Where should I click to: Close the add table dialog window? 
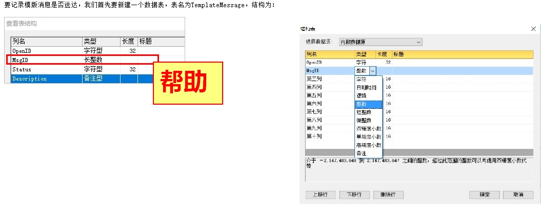click(x=533, y=29)
